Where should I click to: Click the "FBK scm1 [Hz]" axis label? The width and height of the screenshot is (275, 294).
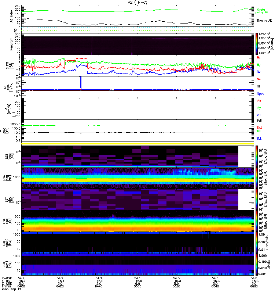click(x=6, y=264)
